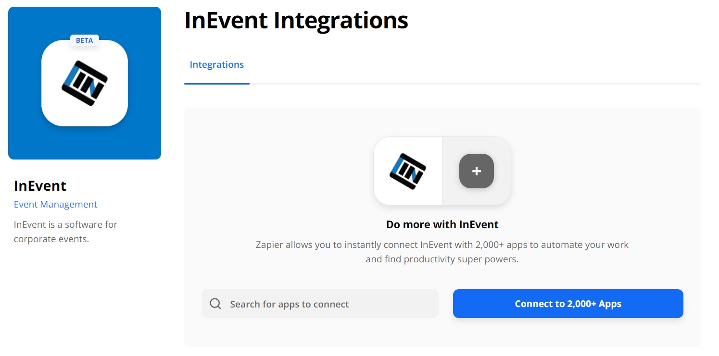The height and width of the screenshot is (356, 719).
Task: Click the InEvent logo in the pairing card
Action: (x=408, y=171)
